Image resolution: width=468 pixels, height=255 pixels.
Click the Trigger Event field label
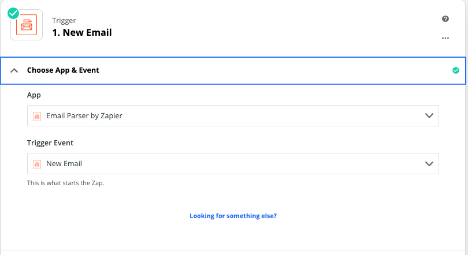(x=50, y=143)
